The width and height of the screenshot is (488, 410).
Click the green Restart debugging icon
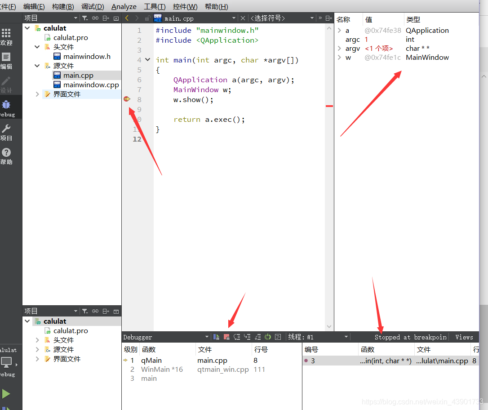point(268,337)
